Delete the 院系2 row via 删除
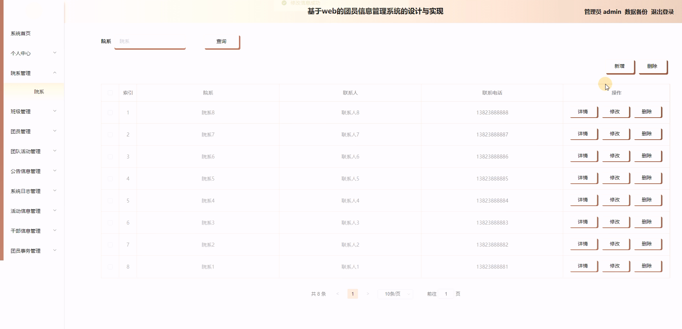682x329 pixels. point(647,244)
